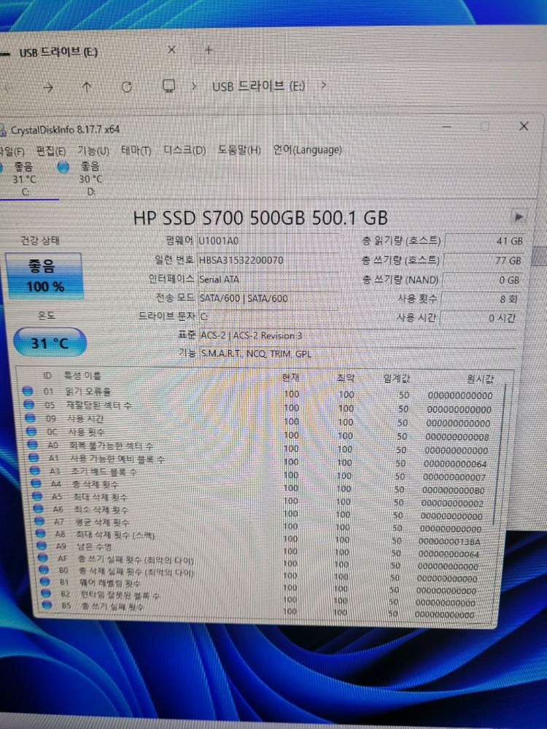This screenshot has height=729, width=547.
Task: Click status circle of row A5
Action: 38,496
